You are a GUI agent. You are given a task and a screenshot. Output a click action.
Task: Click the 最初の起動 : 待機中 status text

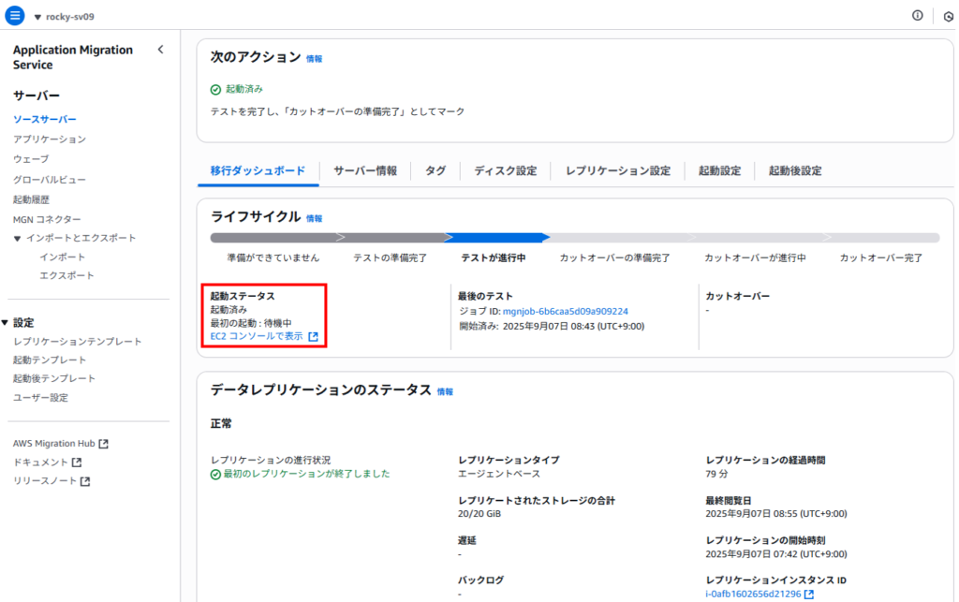[x=251, y=323]
